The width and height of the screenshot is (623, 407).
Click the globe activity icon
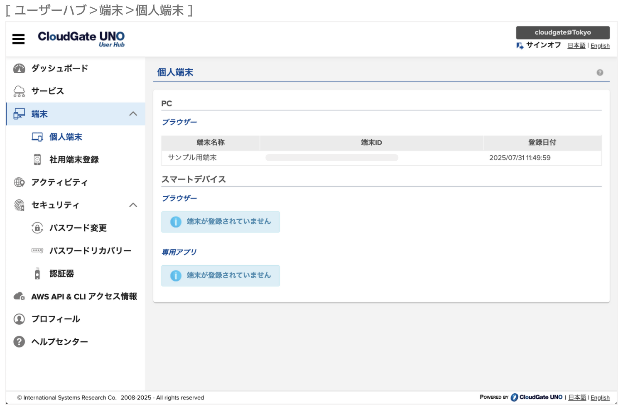click(x=19, y=182)
